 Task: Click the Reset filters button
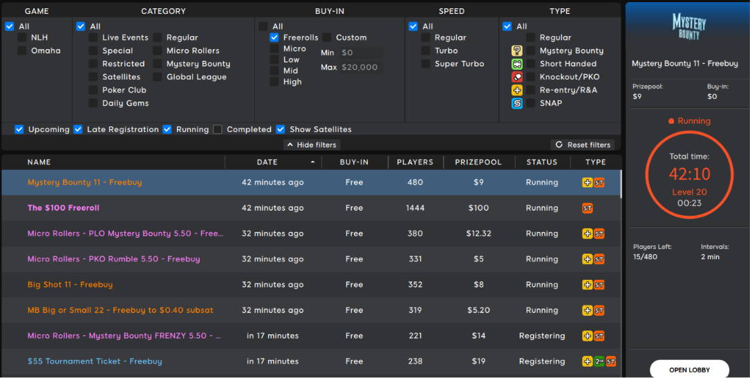[583, 145]
